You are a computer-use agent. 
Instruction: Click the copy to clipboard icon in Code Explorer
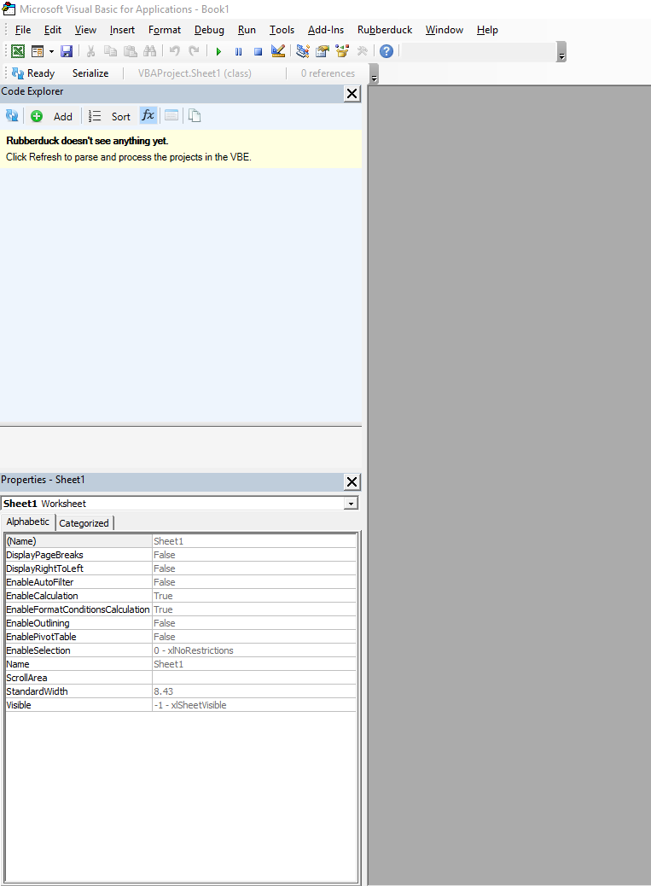pyautogui.click(x=195, y=116)
